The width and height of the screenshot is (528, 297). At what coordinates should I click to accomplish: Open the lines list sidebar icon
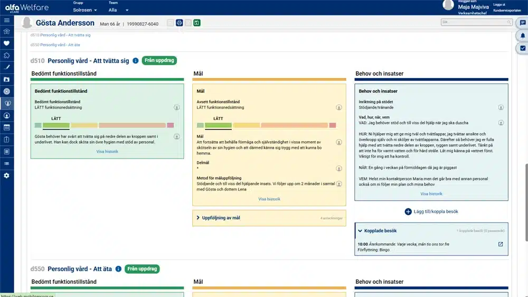(7, 164)
